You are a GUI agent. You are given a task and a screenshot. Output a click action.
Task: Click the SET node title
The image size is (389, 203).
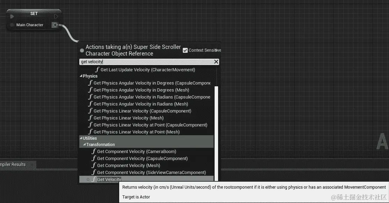pyautogui.click(x=34, y=14)
